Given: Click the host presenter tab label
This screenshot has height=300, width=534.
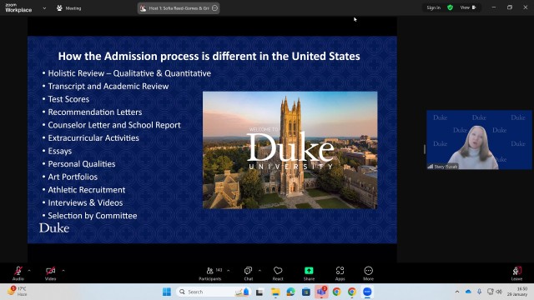Looking at the screenshot, I should tap(179, 8).
